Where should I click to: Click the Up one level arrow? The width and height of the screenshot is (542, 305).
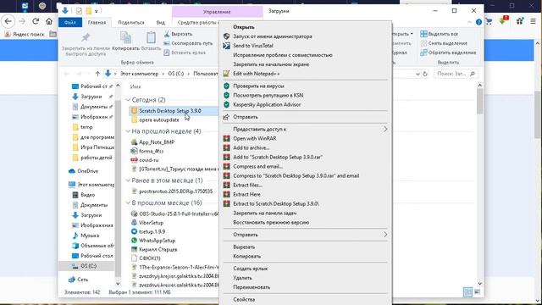(97, 74)
